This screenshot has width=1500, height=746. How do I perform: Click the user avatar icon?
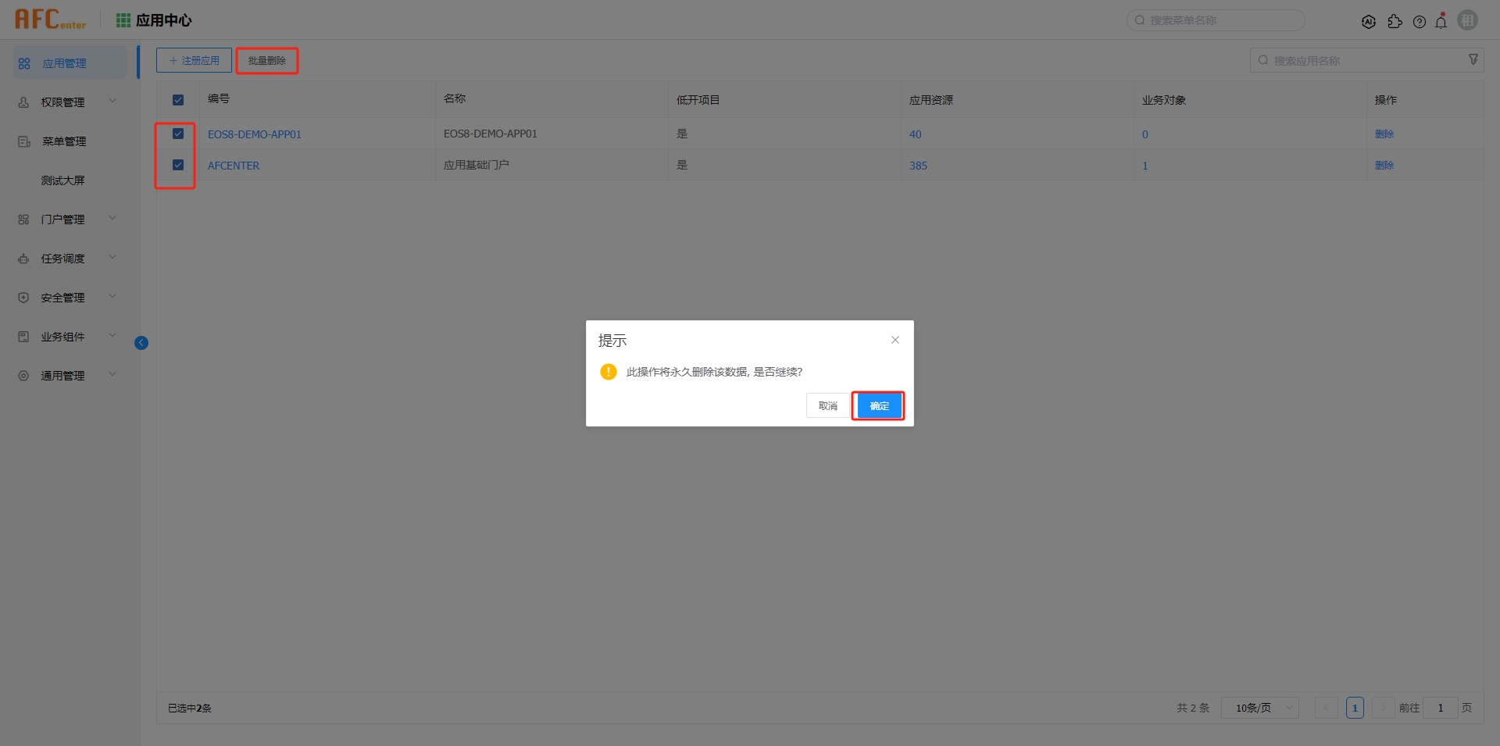point(1468,20)
